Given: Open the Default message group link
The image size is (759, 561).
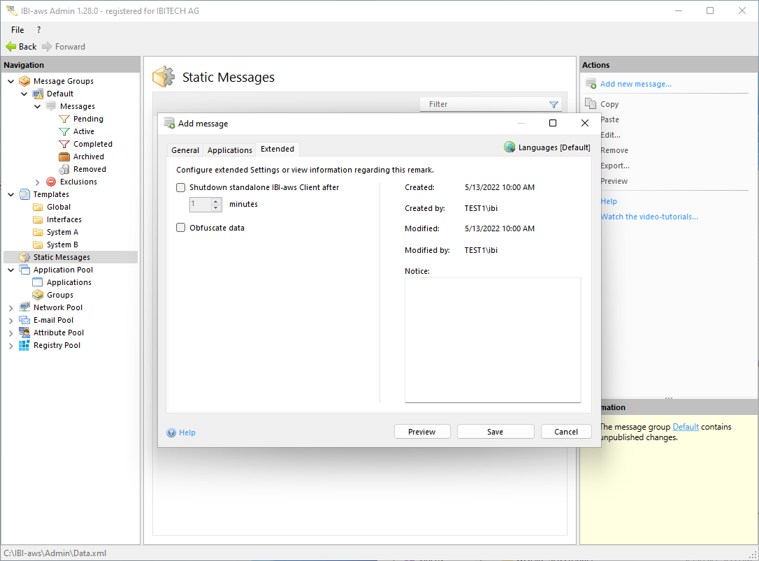Looking at the screenshot, I should coord(685,427).
